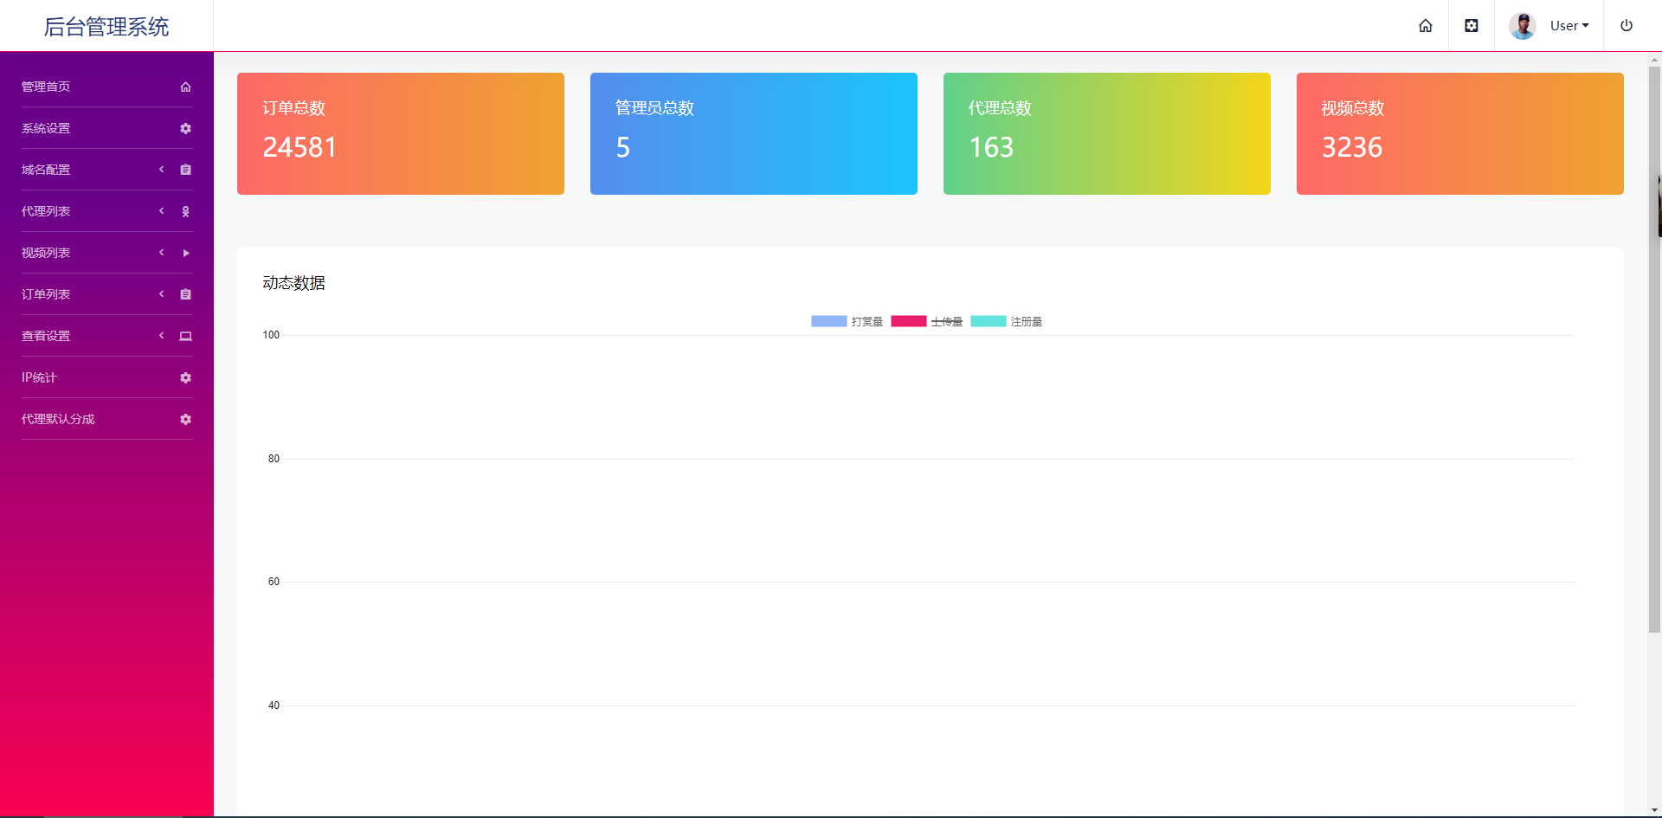This screenshot has width=1662, height=818.
Task: Click the clipboard icon beside 域名配置
Action: 185,170
